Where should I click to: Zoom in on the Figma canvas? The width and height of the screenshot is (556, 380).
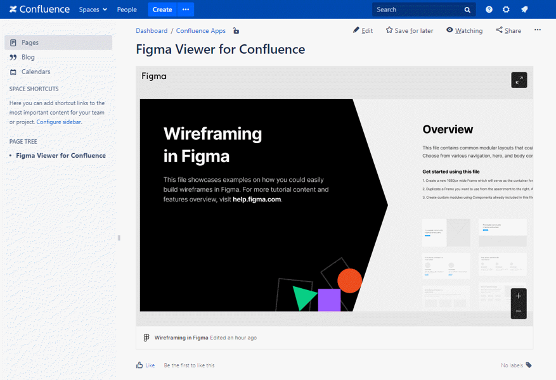[519, 296]
